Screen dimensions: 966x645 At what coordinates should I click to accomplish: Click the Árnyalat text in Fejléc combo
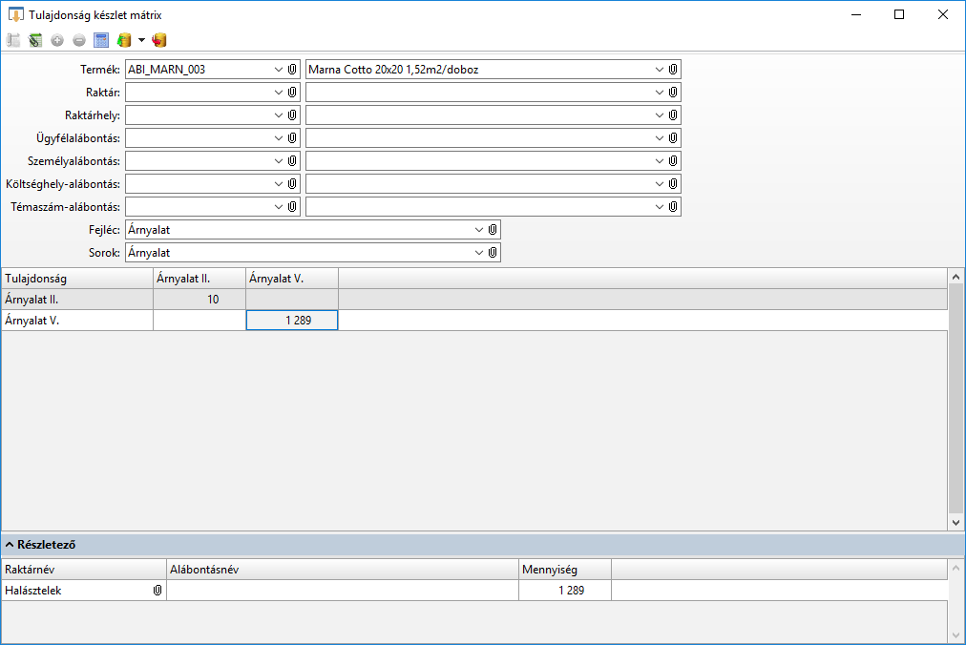click(149, 230)
